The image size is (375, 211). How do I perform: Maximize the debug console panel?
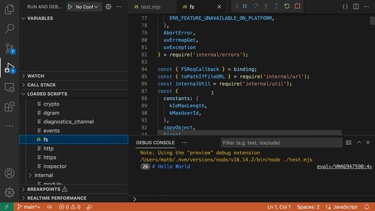pos(359,142)
